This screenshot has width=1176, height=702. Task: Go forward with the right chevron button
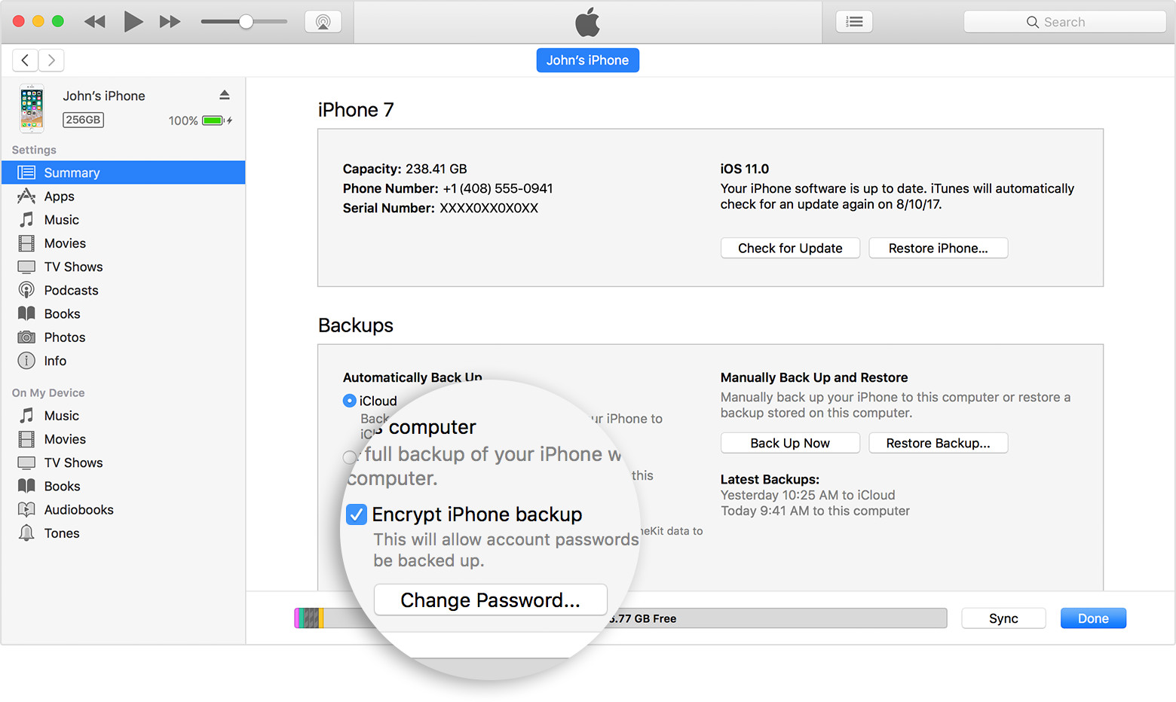(x=51, y=60)
